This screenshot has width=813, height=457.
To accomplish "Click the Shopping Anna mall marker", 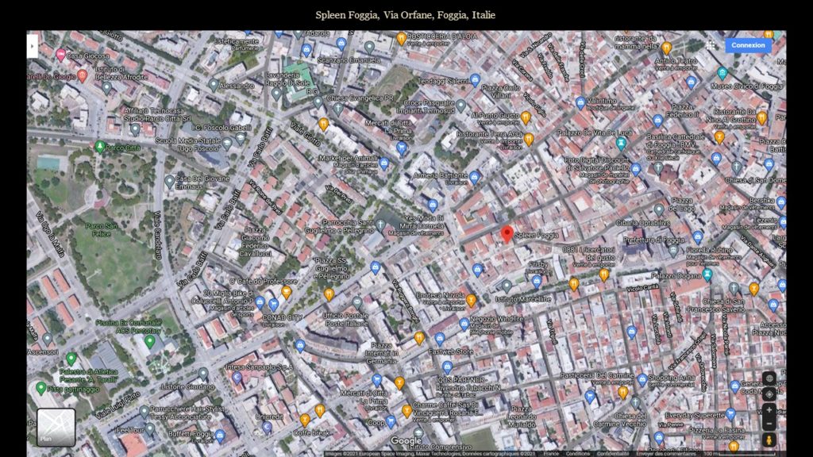I will pos(642,379).
